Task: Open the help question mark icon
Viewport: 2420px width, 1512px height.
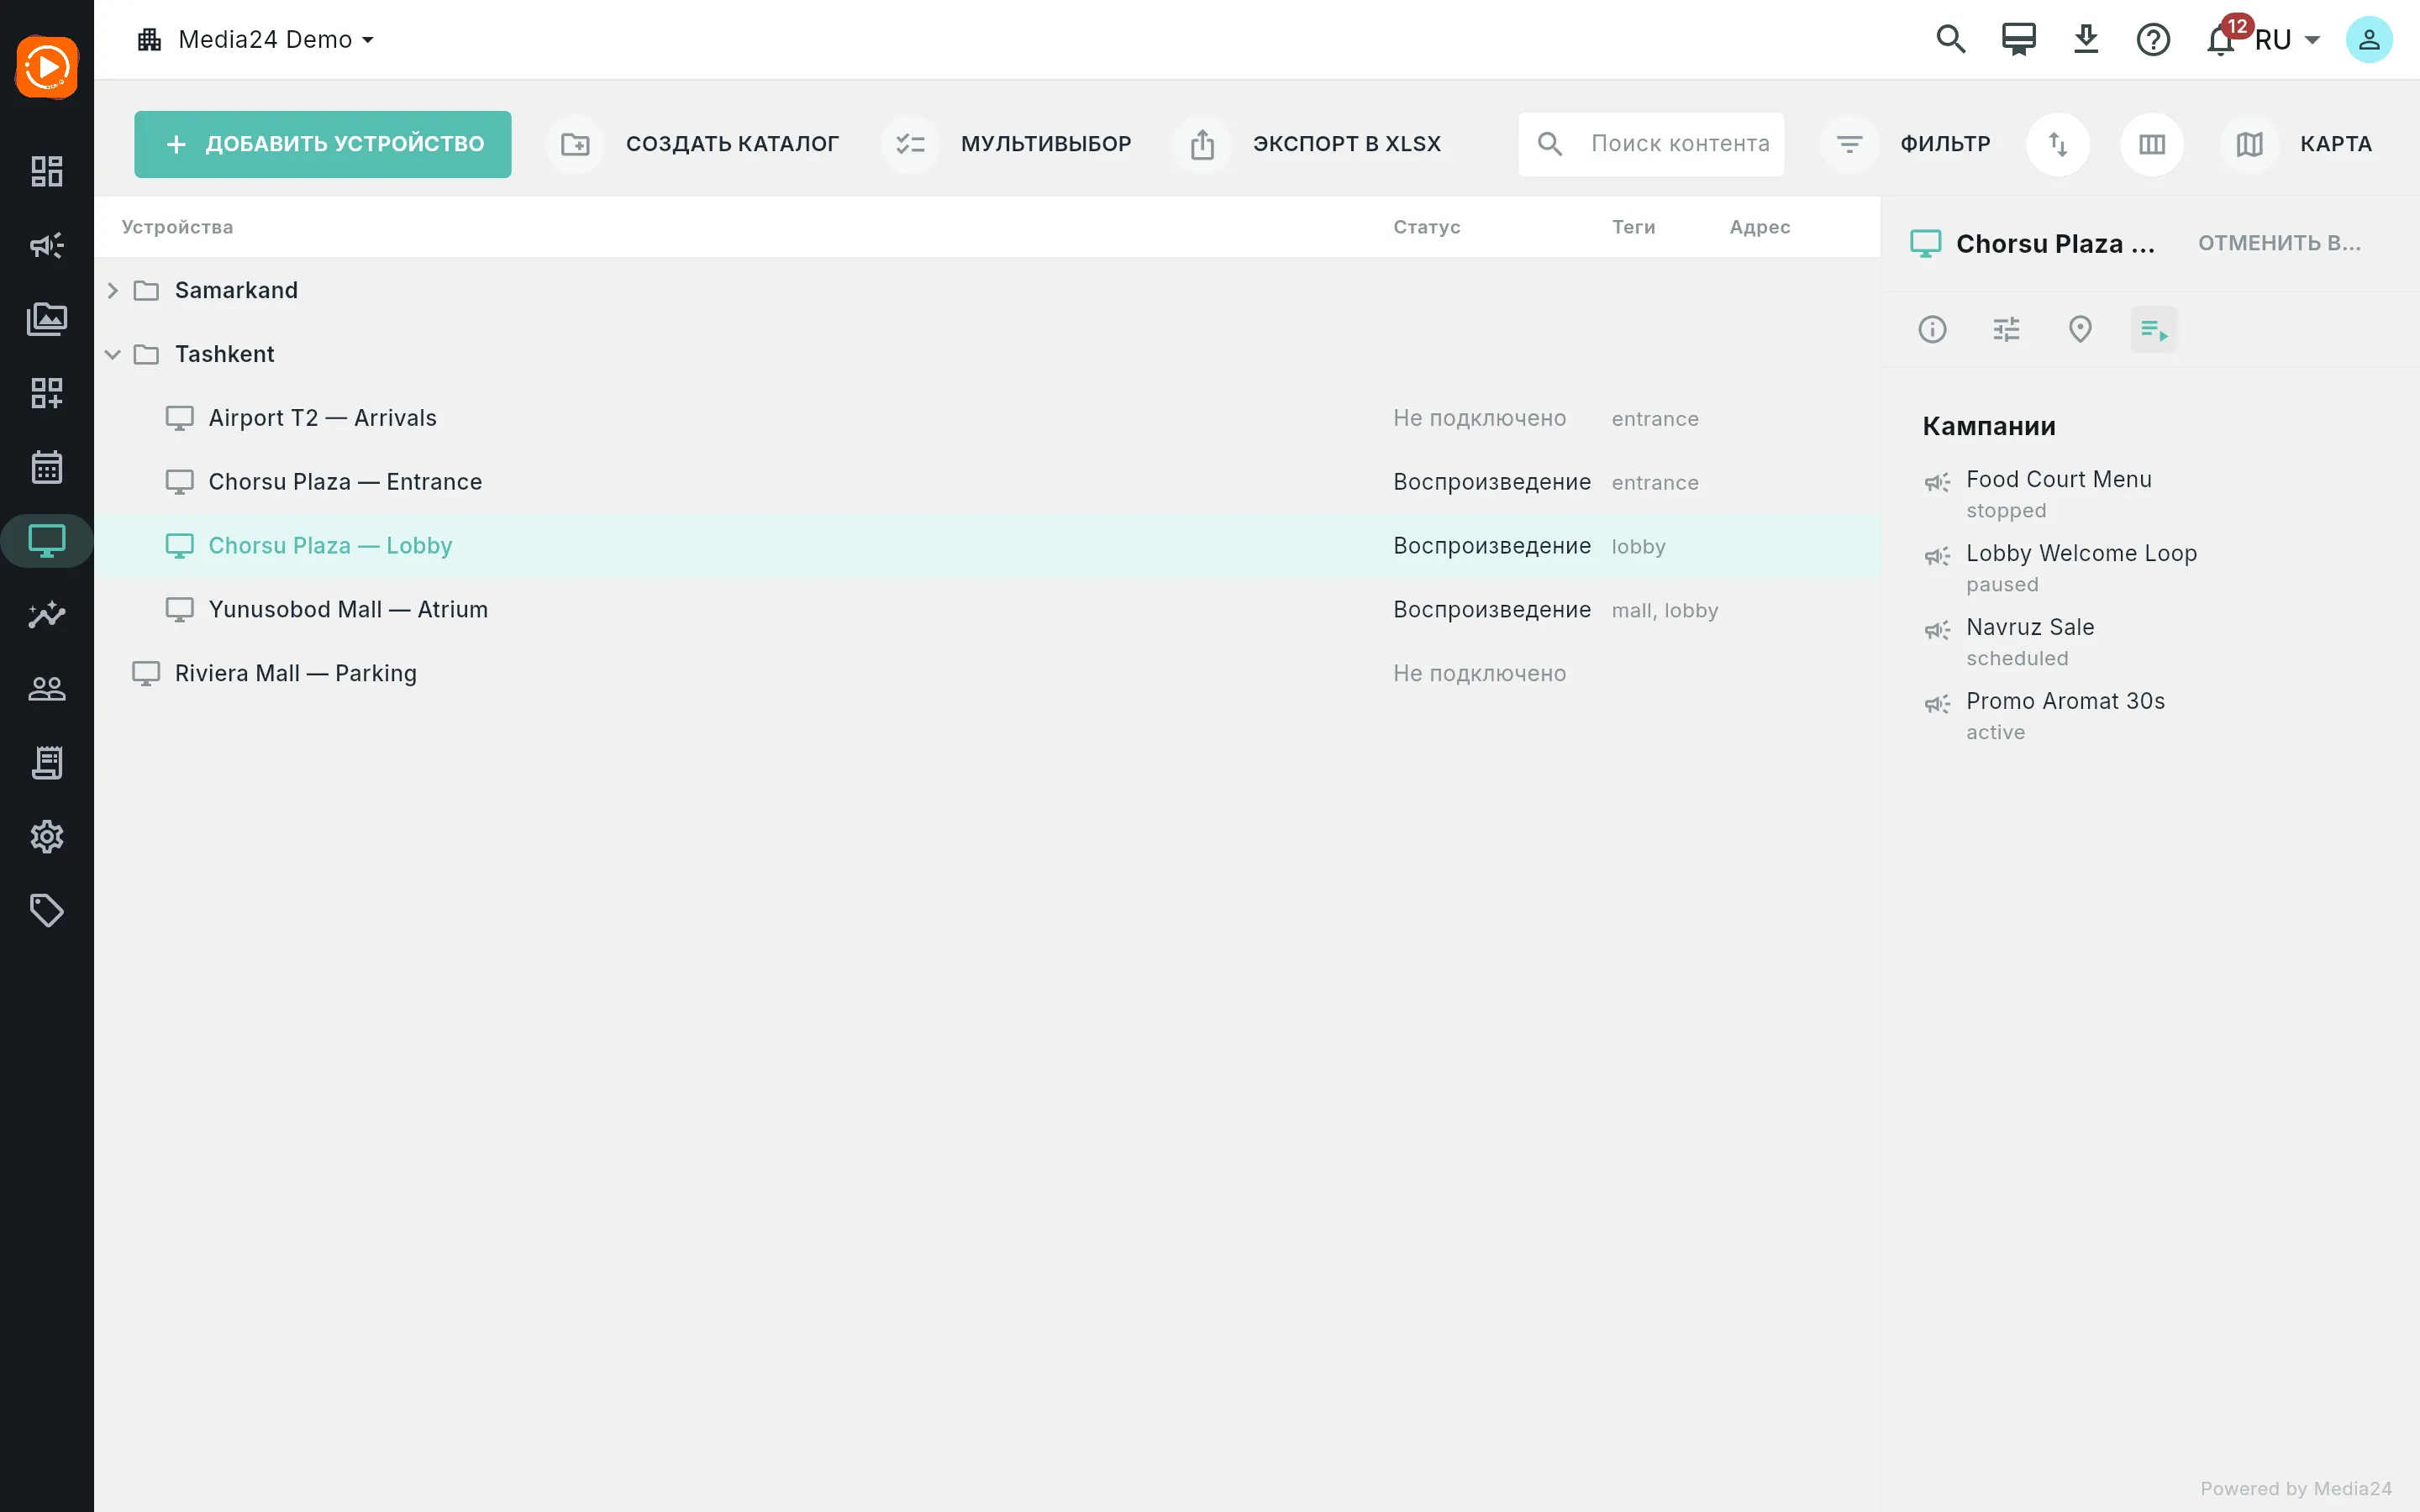Action: click(x=2152, y=40)
